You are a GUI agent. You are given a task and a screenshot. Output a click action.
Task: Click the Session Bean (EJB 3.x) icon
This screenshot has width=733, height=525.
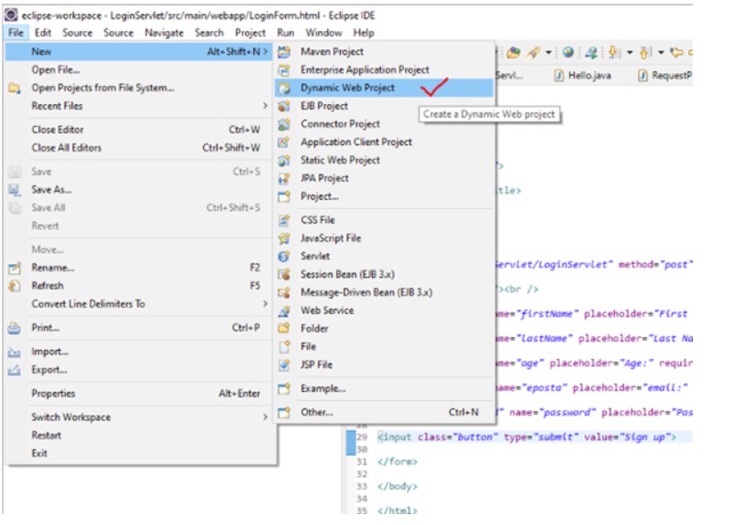tap(284, 275)
